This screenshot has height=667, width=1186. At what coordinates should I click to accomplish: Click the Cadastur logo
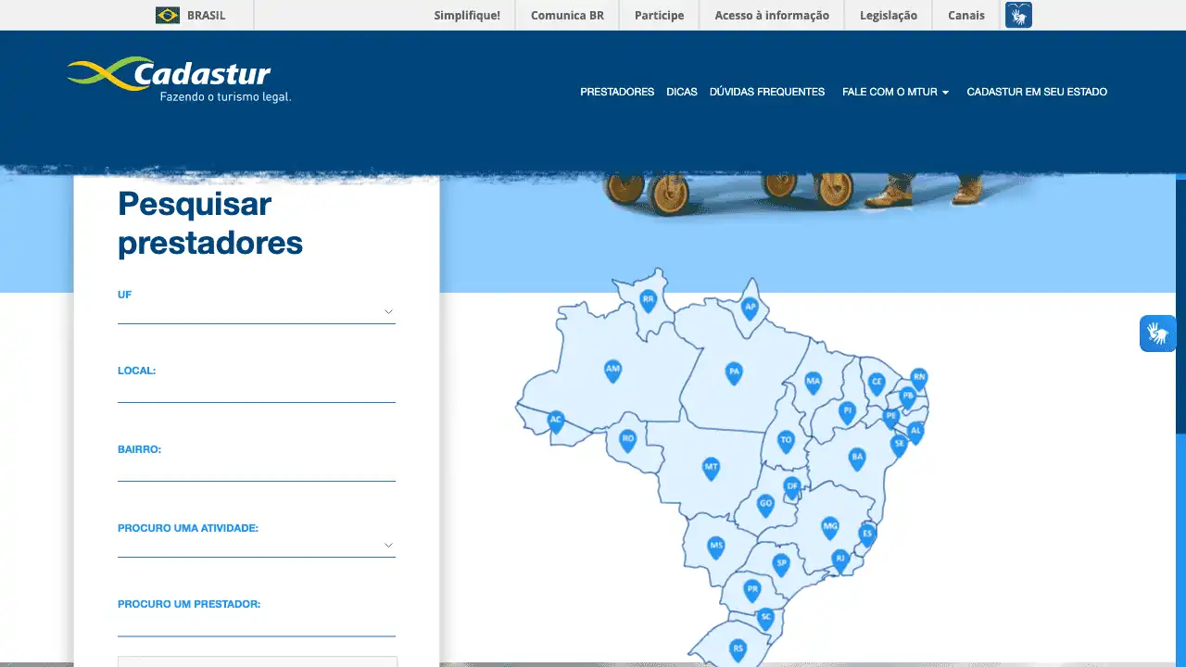pyautogui.click(x=179, y=80)
